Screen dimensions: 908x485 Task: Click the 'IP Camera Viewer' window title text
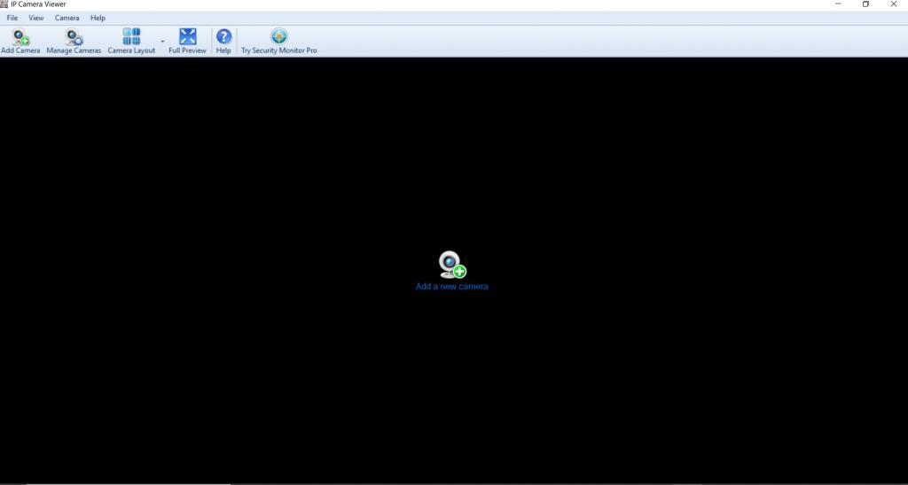(38, 4)
